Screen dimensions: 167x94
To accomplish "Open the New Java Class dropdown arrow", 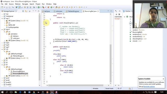I will (53, 7).
